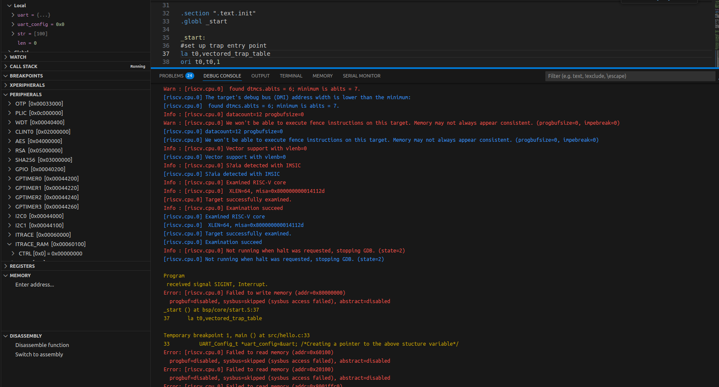Screen dimensions: 719x387
Task: Focus the debug console Filter box
Action: (630, 76)
